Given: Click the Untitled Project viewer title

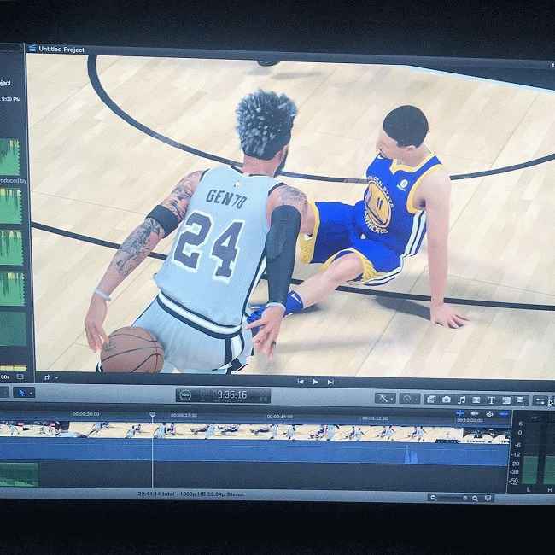Looking at the screenshot, I should point(61,50).
